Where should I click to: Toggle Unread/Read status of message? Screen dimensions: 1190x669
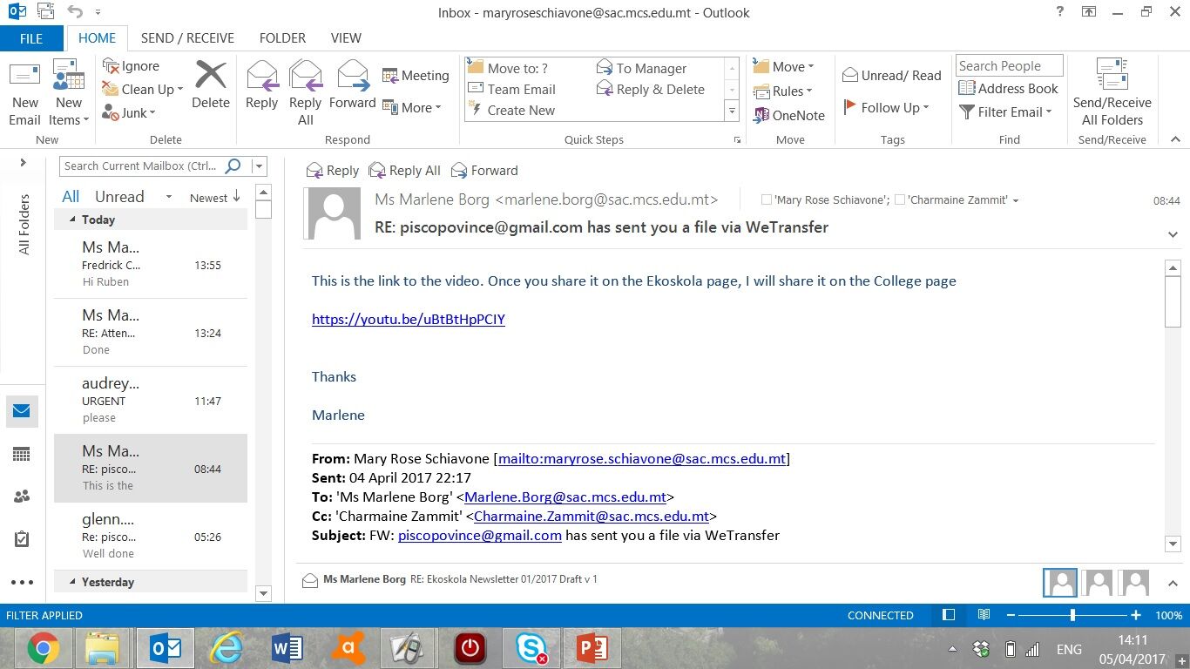pos(892,76)
